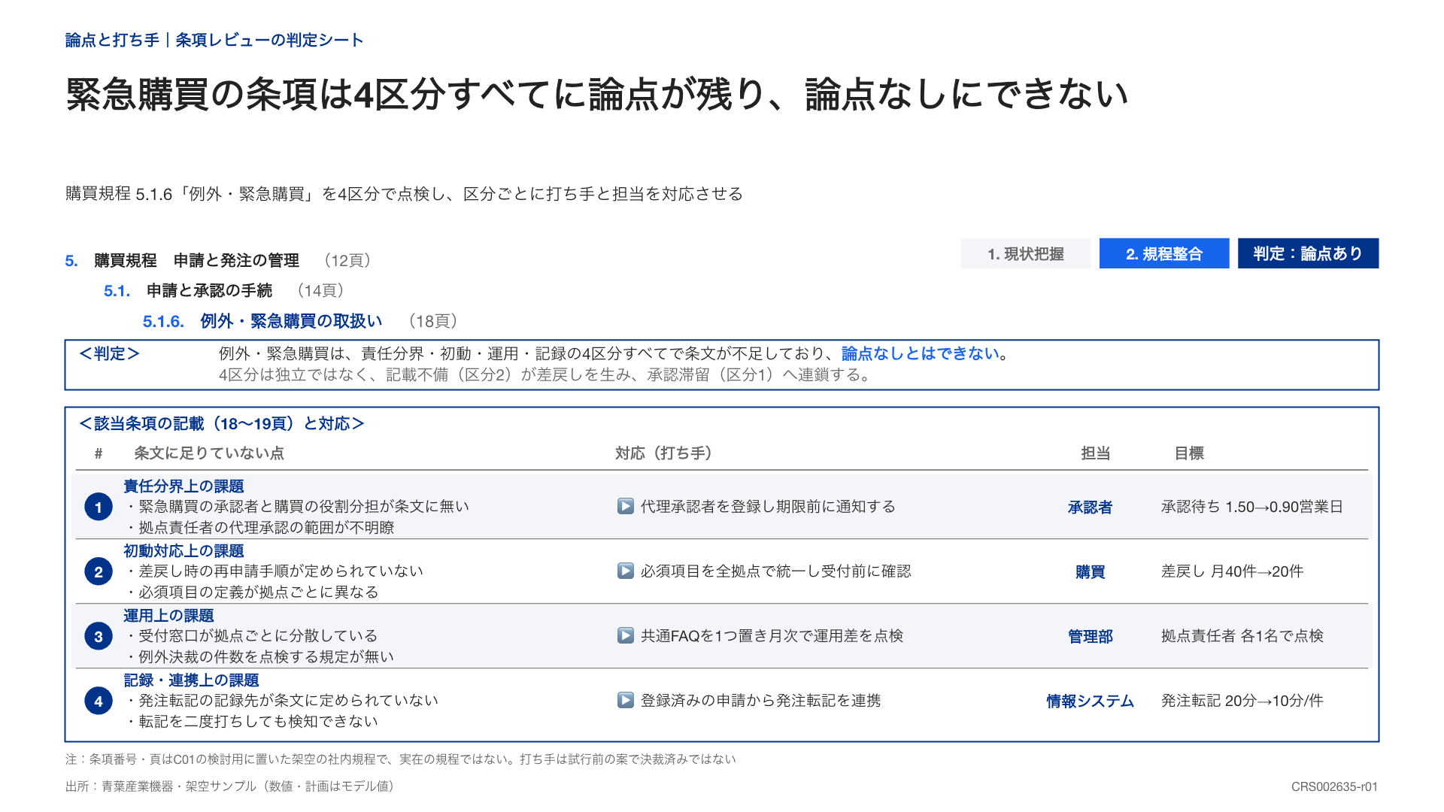Click the numbered circle 1 badge
The width and height of the screenshot is (1444, 812).
coord(99,507)
